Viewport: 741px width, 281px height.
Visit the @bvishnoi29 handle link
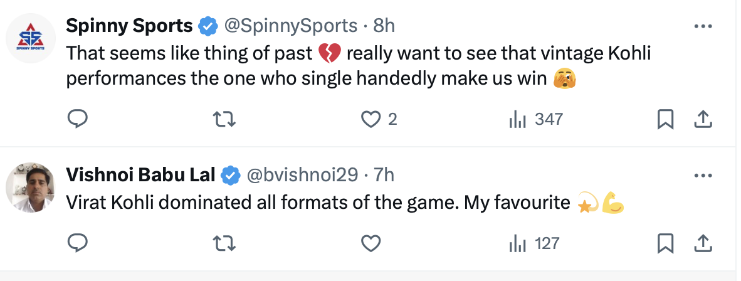(x=303, y=175)
